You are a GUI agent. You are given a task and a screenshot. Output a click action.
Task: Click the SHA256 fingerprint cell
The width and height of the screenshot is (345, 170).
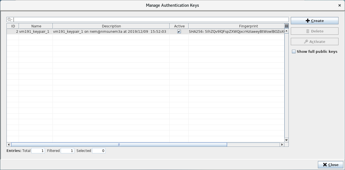236,32
